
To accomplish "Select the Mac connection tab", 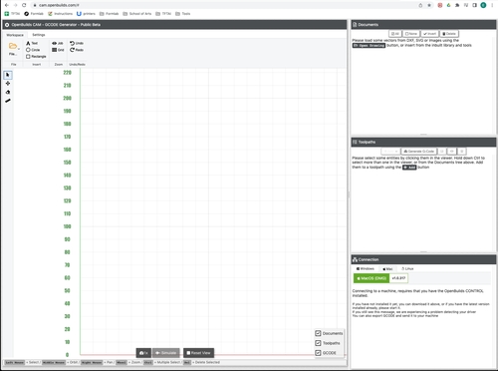I will (387, 268).
